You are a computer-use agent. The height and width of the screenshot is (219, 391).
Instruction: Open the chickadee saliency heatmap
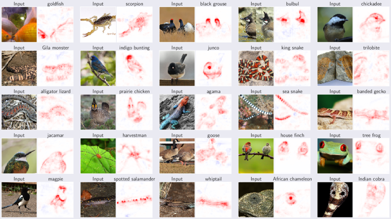(371, 24)
